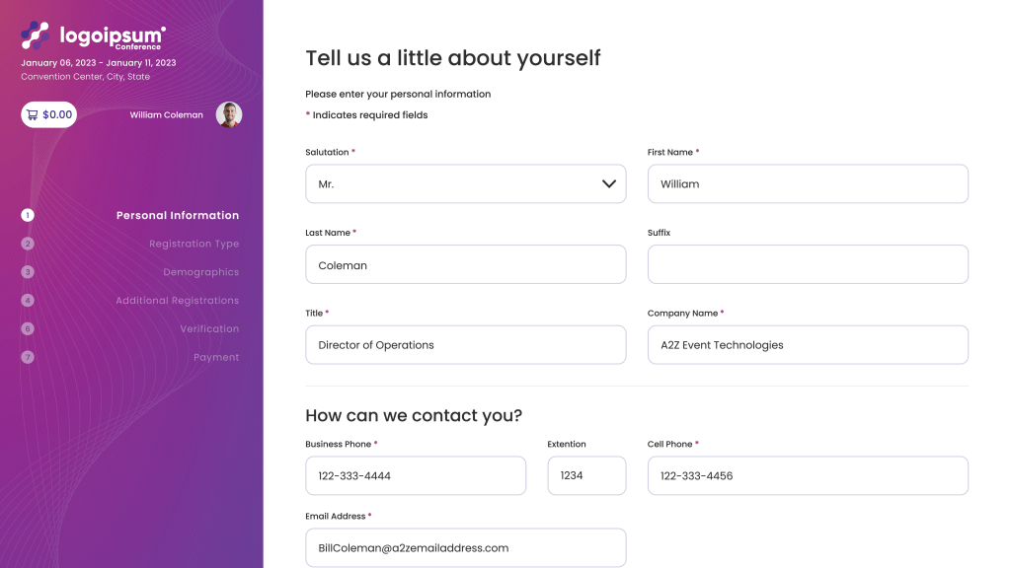Click the Company Name text box

(808, 345)
